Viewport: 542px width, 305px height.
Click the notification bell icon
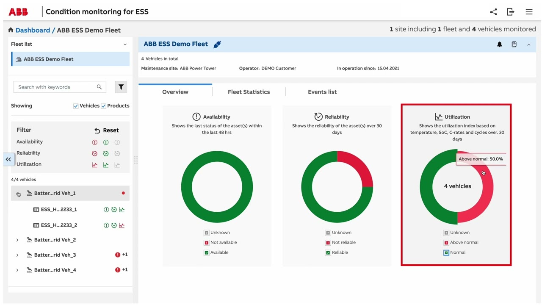pos(500,44)
